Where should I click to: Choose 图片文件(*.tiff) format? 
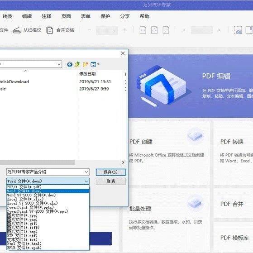pos(48,228)
